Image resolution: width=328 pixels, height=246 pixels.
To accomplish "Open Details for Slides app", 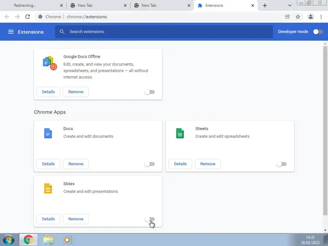I will click(48, 219).
